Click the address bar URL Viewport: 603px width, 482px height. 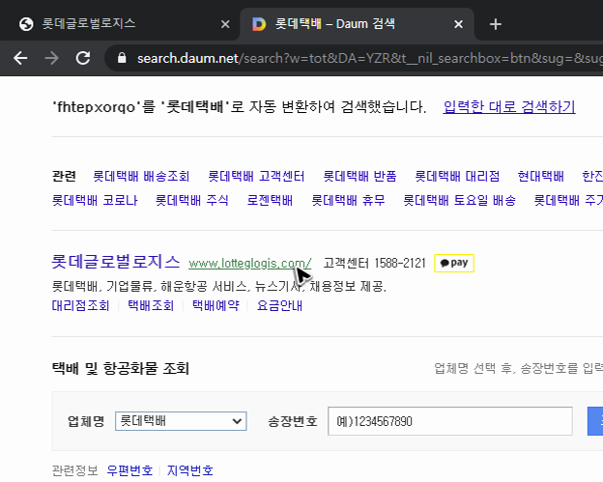[369, 58]
